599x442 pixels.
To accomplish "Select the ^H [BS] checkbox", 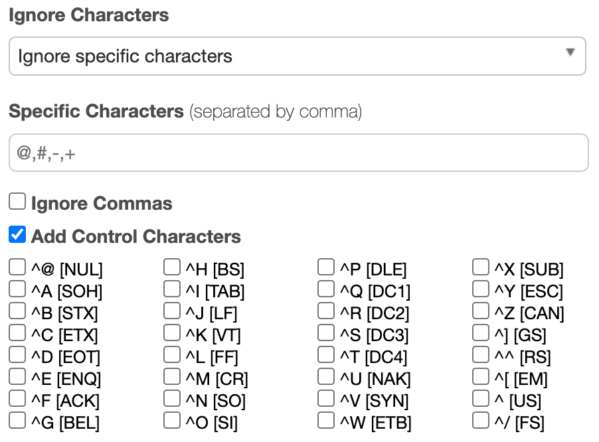I will [172, 268].
